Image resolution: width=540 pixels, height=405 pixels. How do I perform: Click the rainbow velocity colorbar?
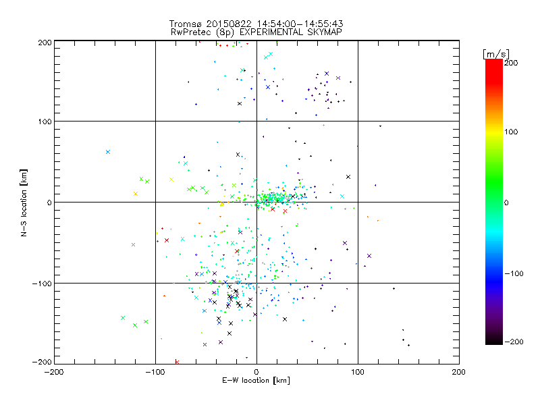click(x=494, y=201)
